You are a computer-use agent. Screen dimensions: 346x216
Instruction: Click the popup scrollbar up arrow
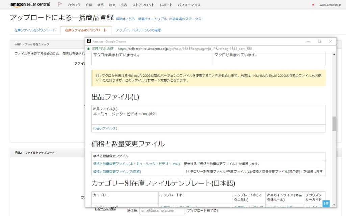pos(334,54)
